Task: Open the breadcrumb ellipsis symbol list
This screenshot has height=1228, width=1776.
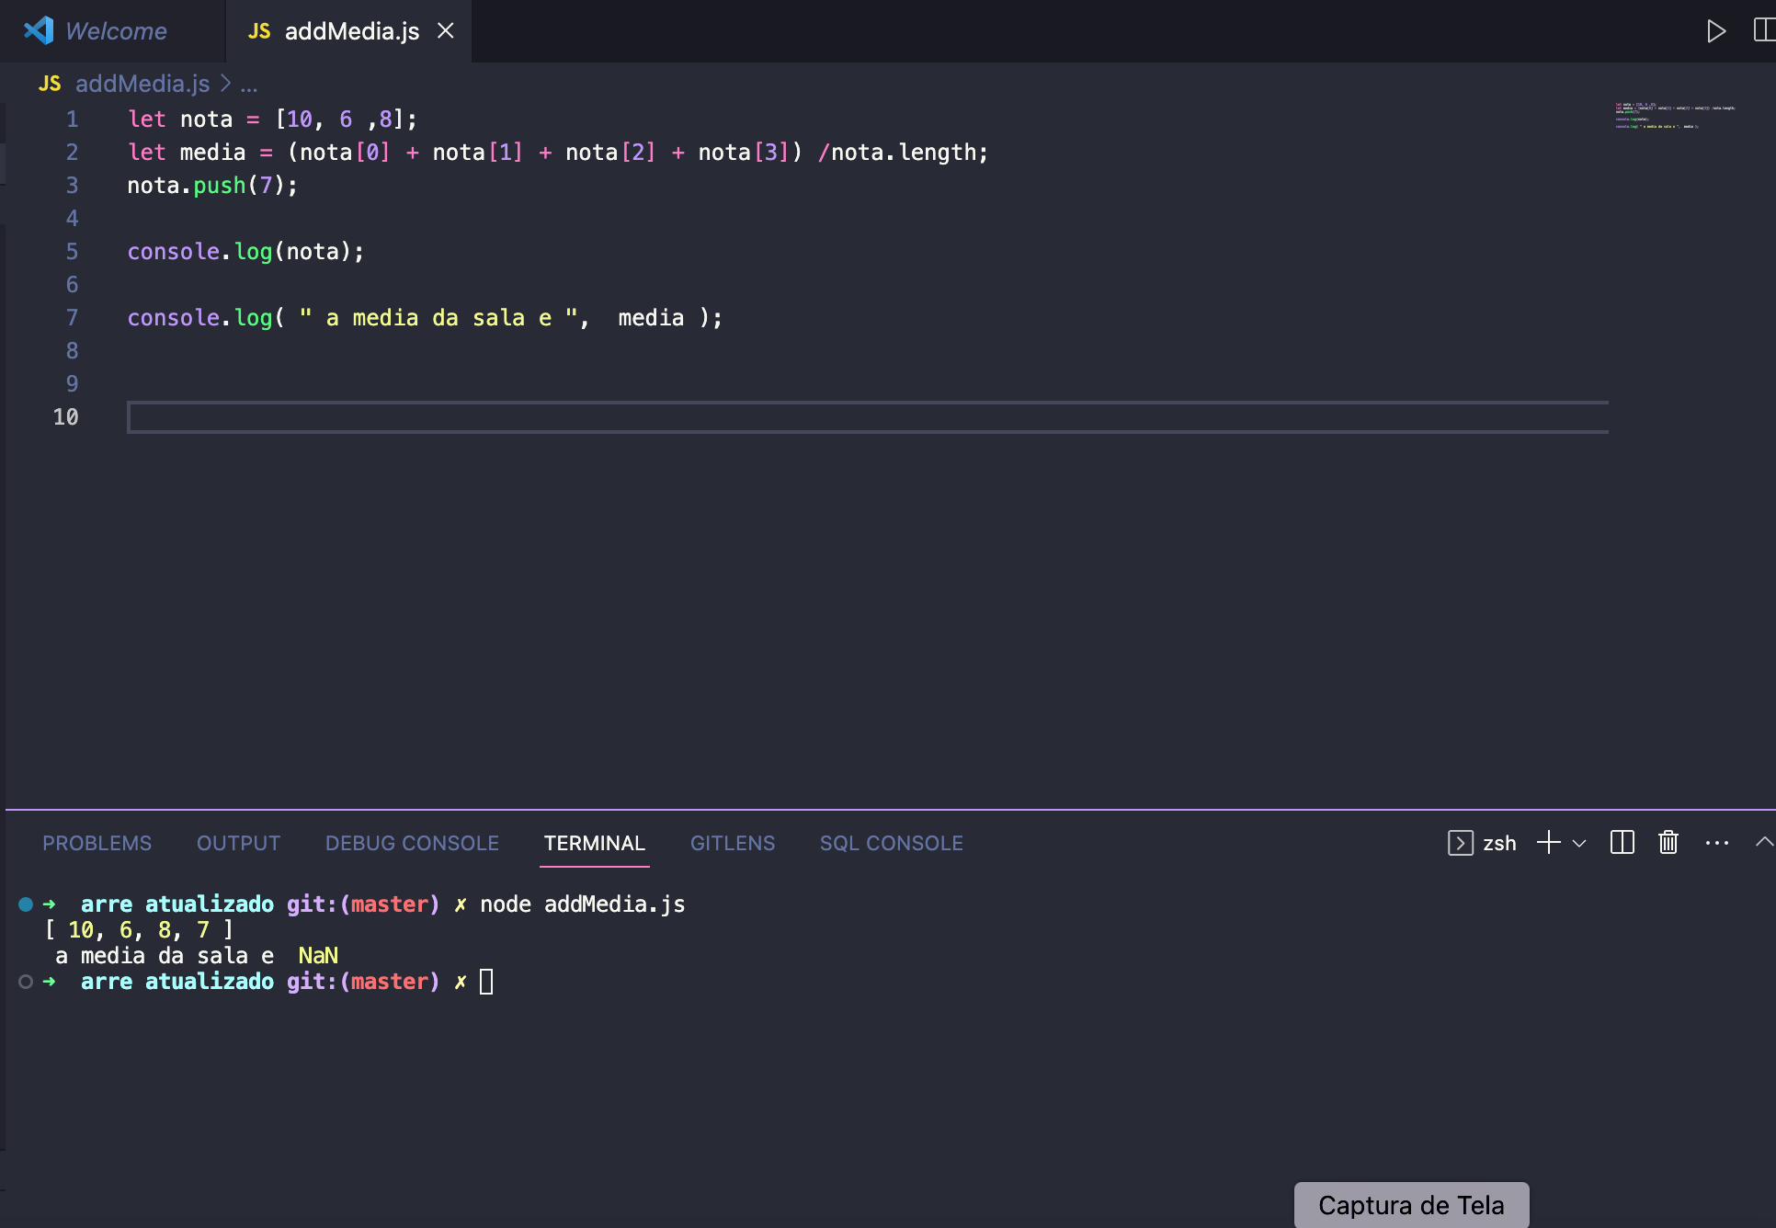Action: [x=249, y=85]
